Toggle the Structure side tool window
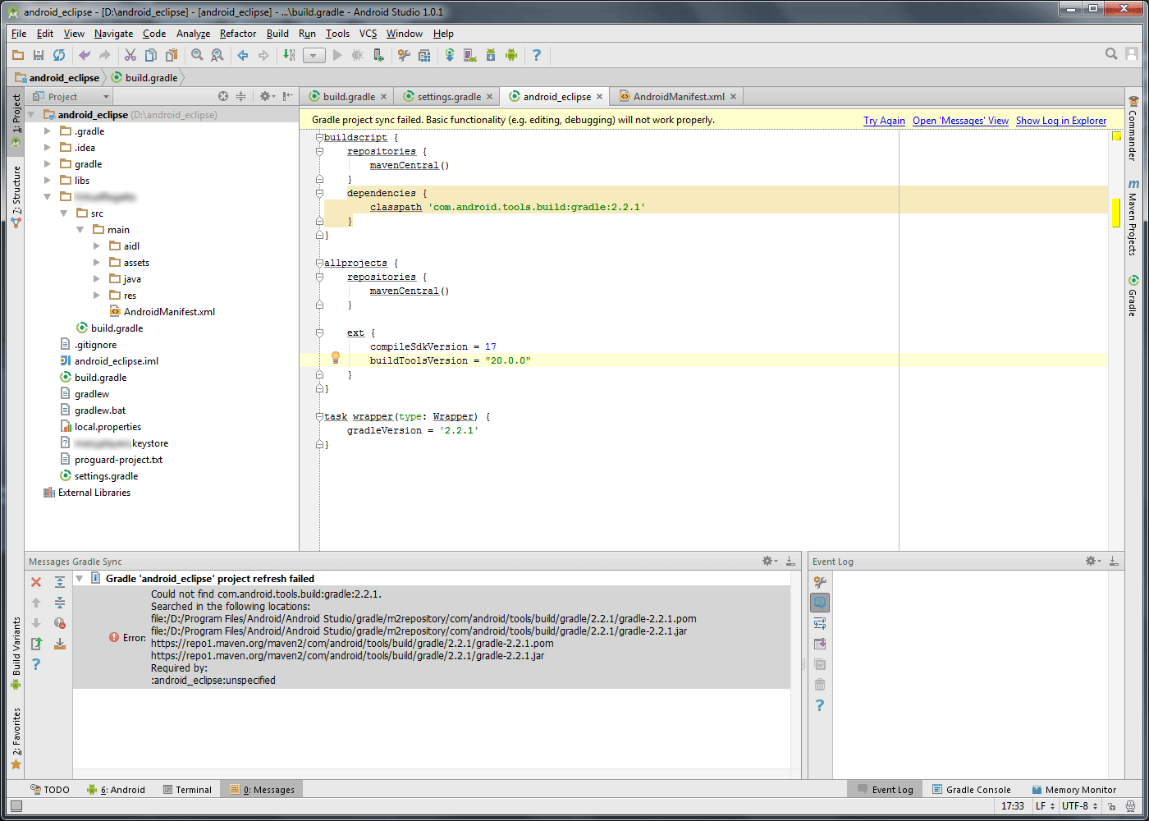 [x=16, y=197]
